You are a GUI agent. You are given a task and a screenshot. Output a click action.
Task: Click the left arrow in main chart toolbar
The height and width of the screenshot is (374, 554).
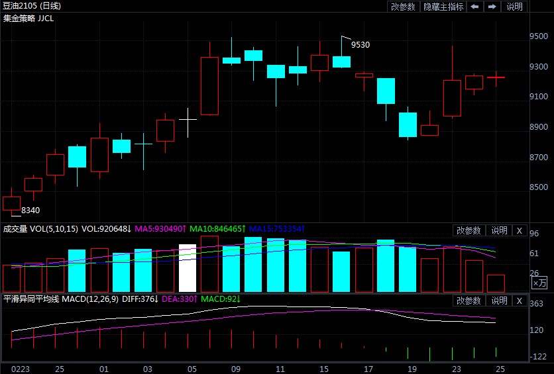474,7
